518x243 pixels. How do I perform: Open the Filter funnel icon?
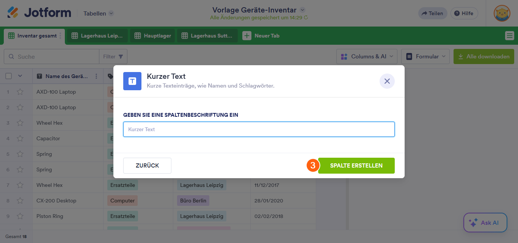pyautogui.click(x=121, y=56)
